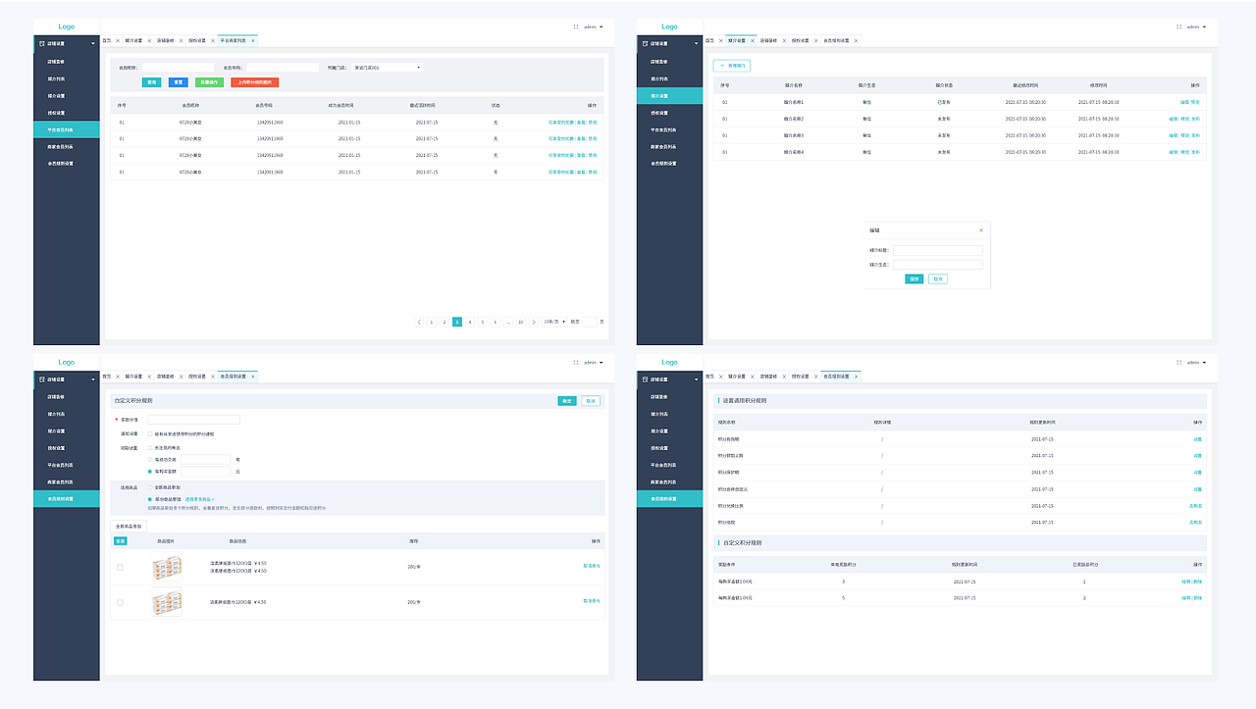
Task: Close 店铺装修 tab in top-right panel
Action: pyautogui.click(x=784, y=40)
